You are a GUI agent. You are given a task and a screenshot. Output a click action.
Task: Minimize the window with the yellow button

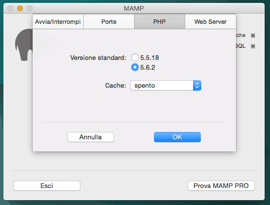point(20,8)
